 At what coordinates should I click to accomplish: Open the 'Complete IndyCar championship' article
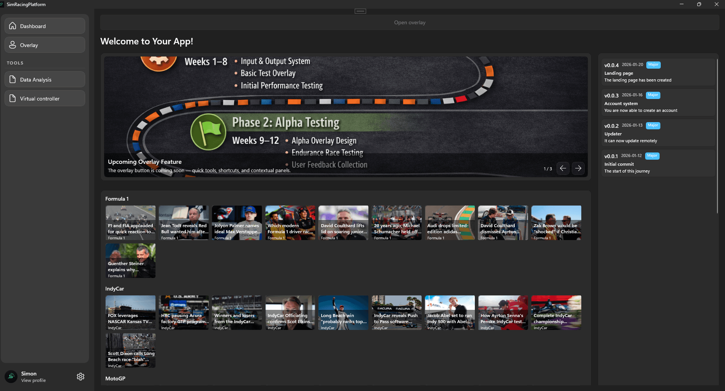(556, 312)
